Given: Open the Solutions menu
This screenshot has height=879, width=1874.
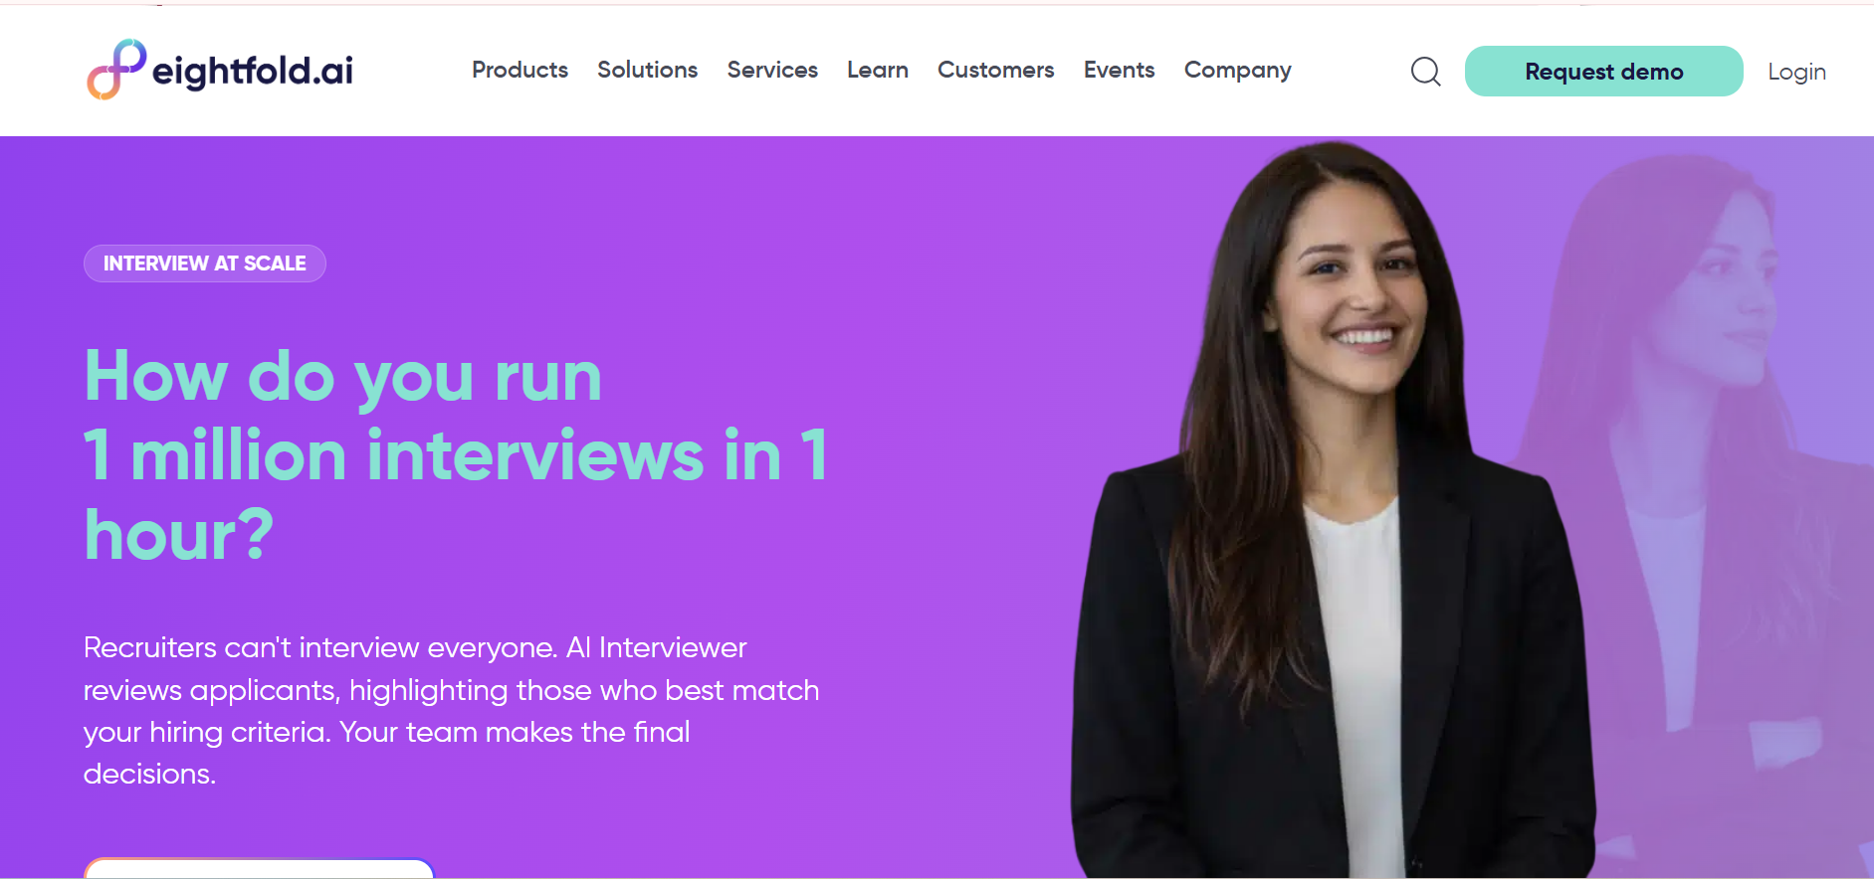Looking at the screenshot, I should tap(647, 70).
